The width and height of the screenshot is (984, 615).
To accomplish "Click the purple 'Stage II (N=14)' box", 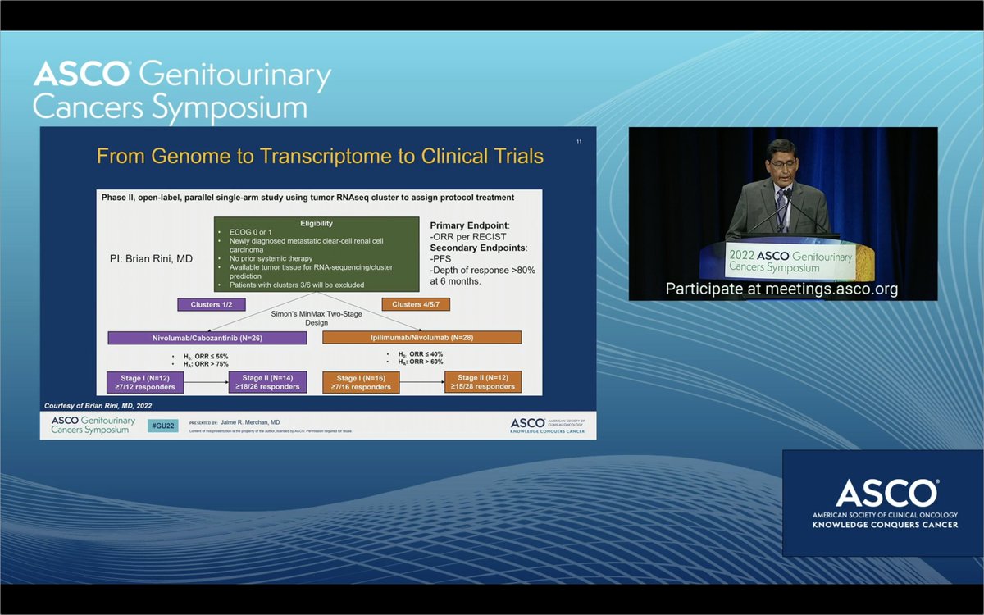I will pos(266,381).
